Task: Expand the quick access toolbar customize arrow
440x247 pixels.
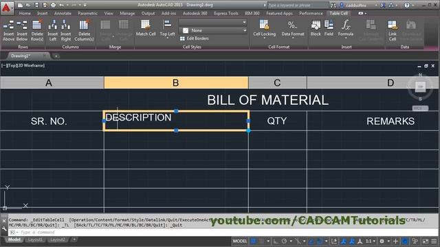Action: tap(85, 5)
